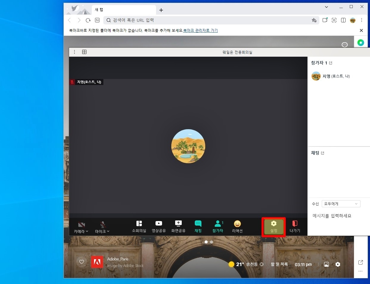Viewport: 370px width, 284px height.
Task: Like the Adobe_Paris background with heart
Action: [82, 262]
